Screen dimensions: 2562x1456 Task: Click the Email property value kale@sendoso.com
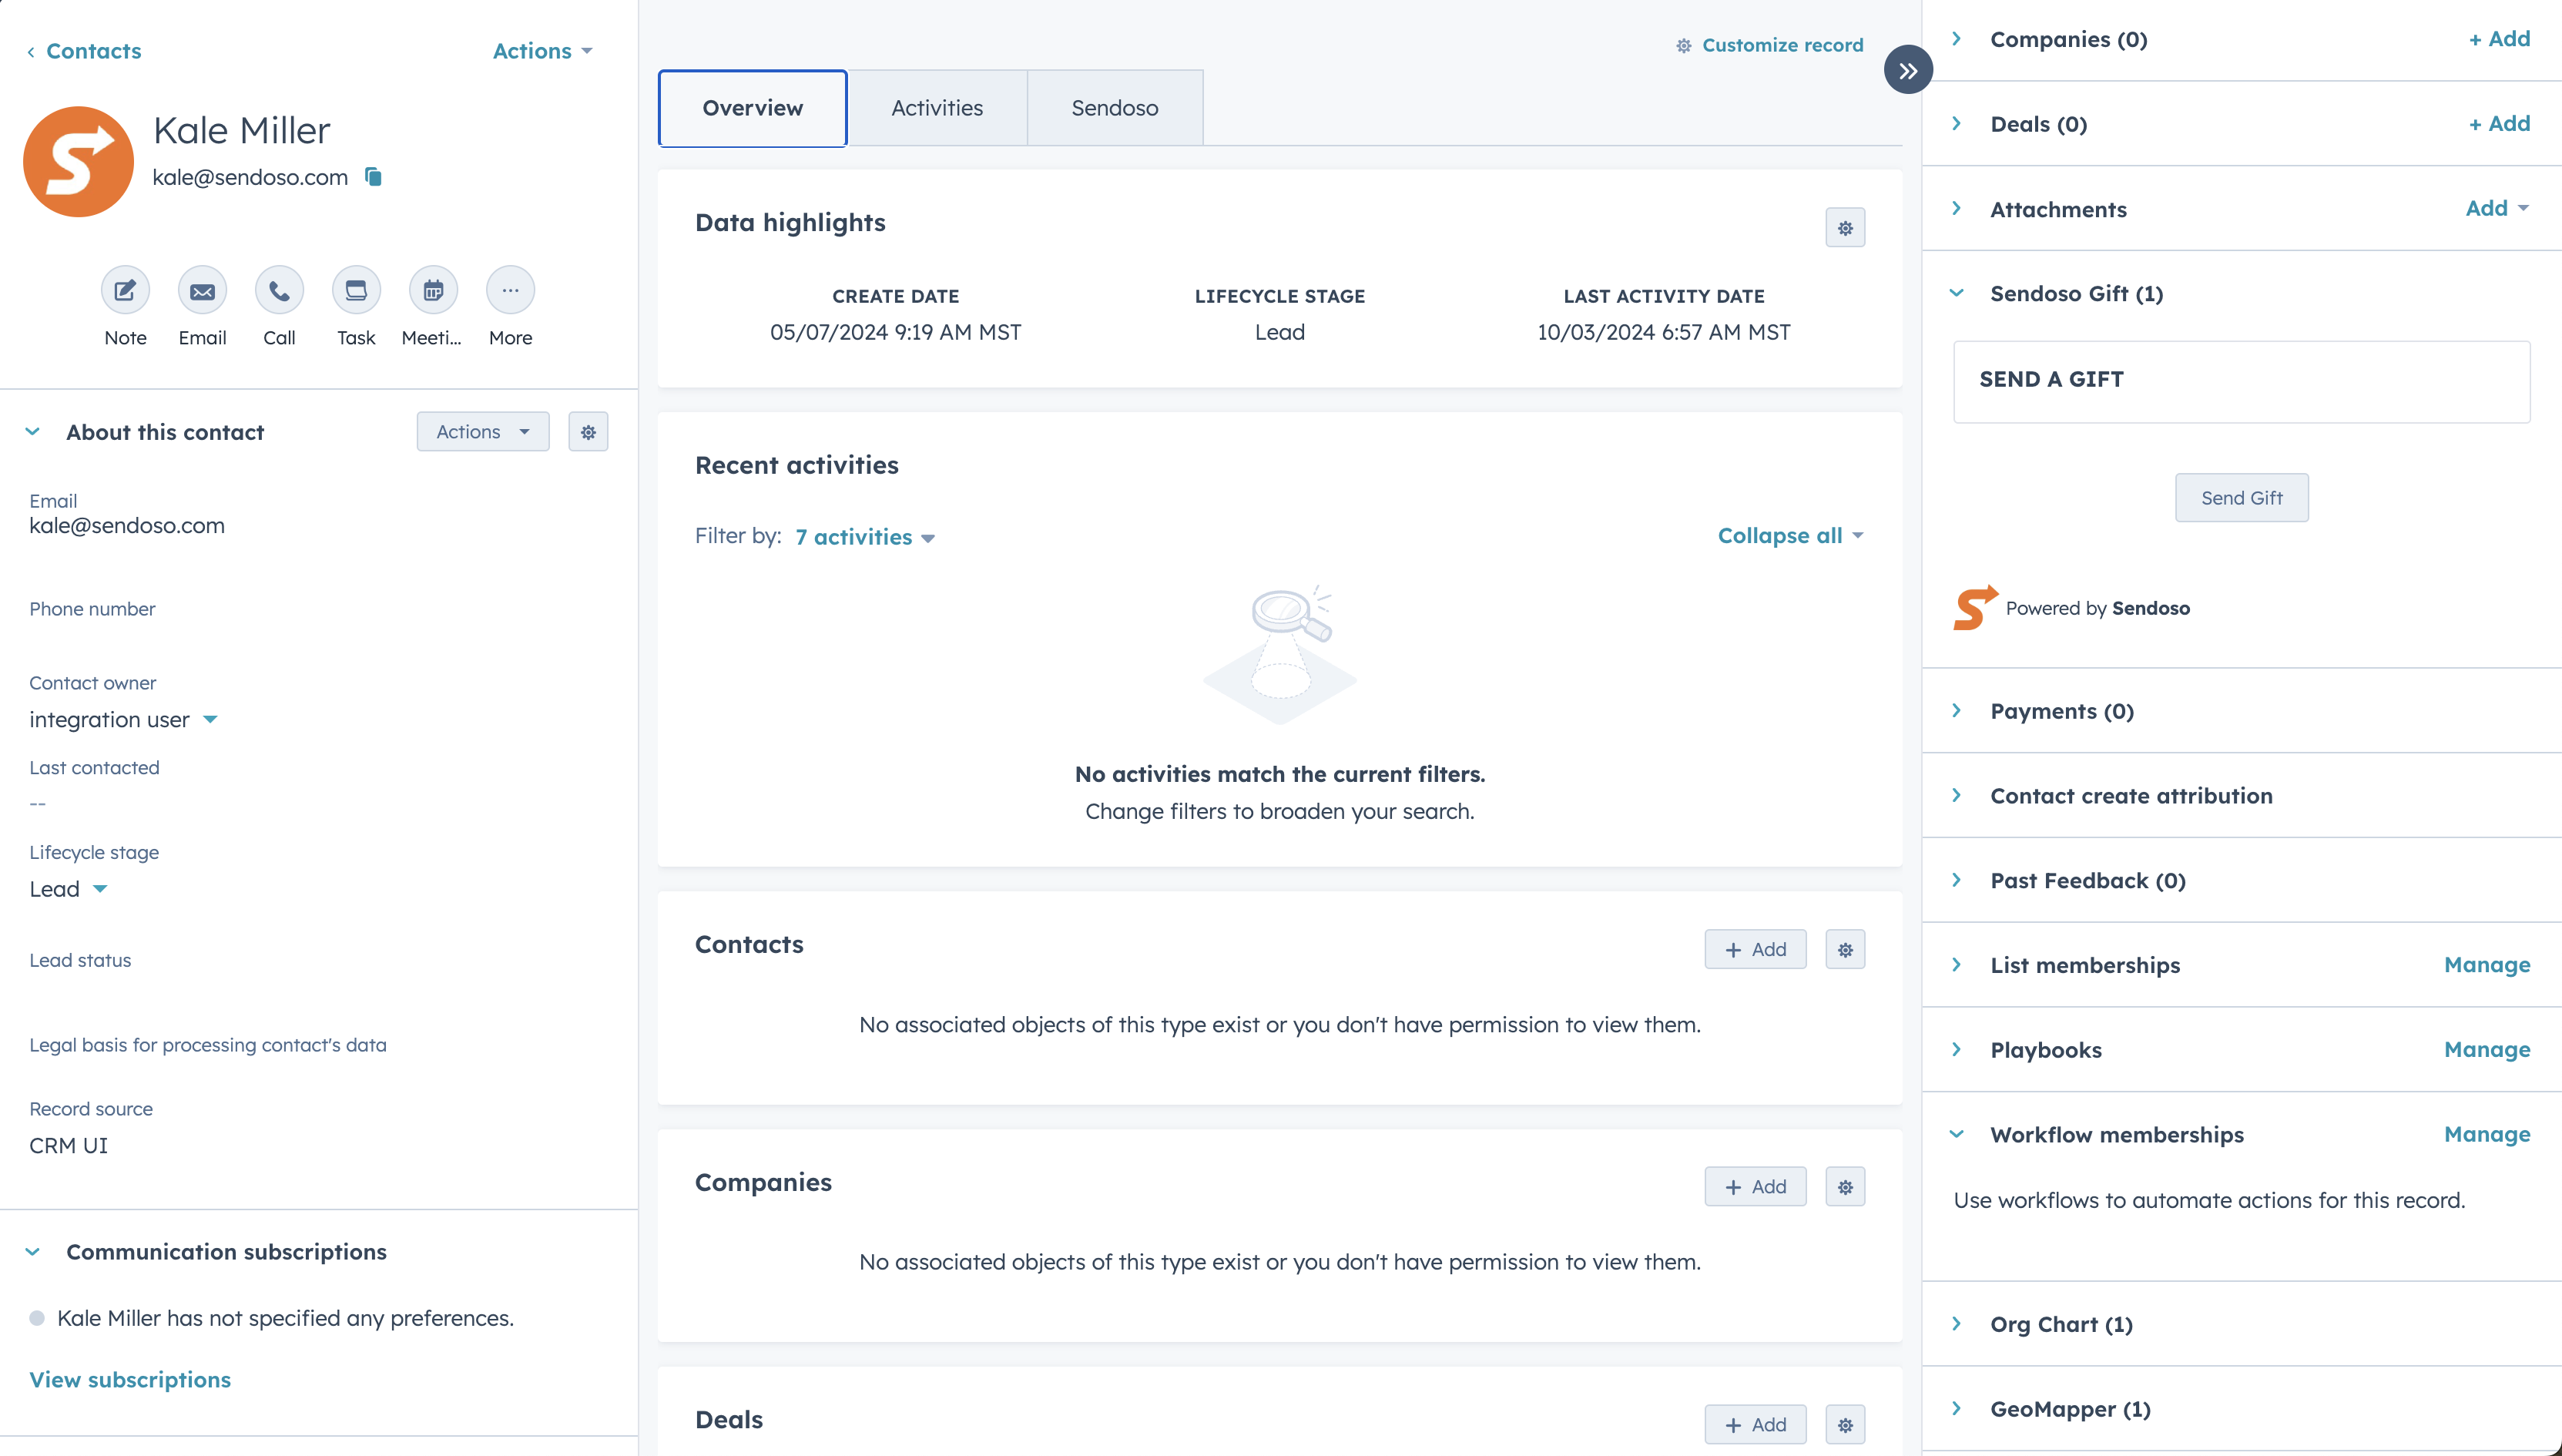(127, 526)
